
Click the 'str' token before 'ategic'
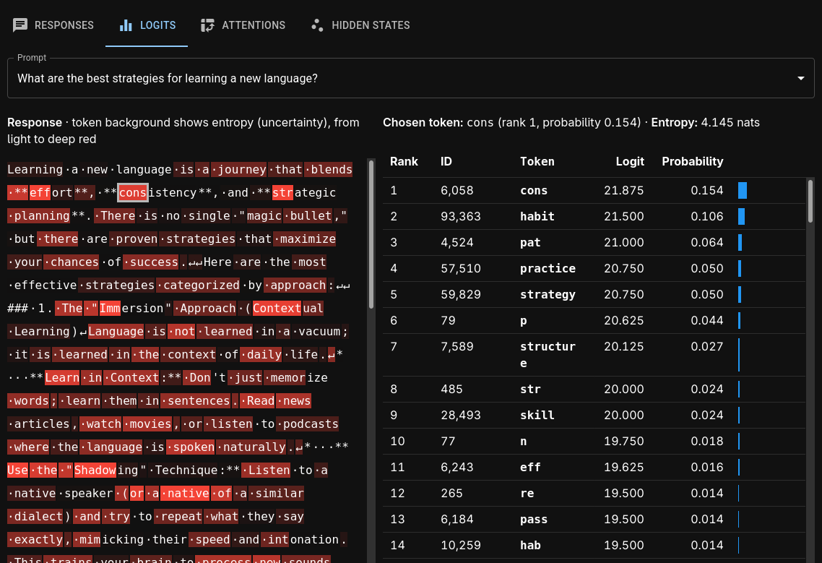pos(282,192)
